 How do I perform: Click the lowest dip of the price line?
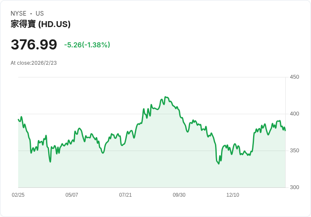(x=218, y=164)
